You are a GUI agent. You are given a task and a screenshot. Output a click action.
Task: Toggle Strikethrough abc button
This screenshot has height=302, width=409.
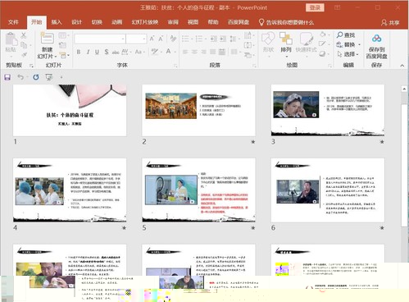[116, 52]
